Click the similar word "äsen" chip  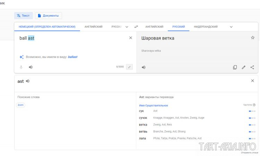(20, 105)
